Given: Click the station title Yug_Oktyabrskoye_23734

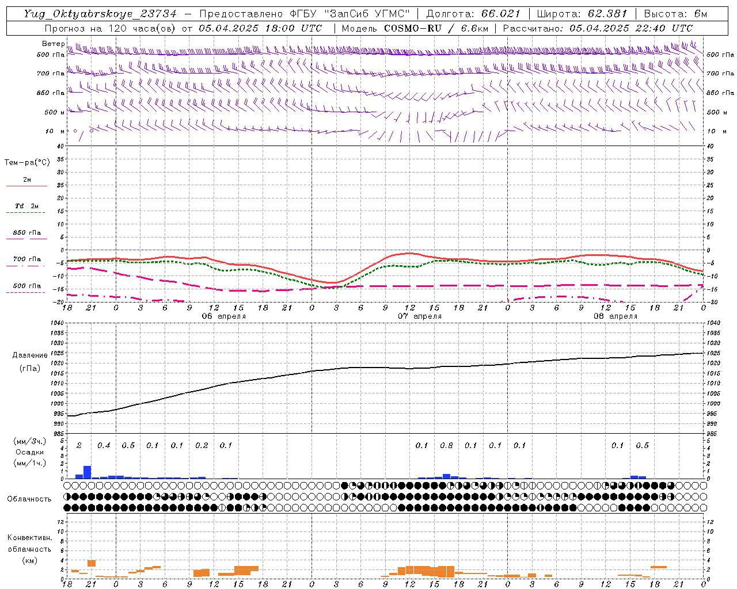Looking at the screenshot, I should [x=100, y=14].
